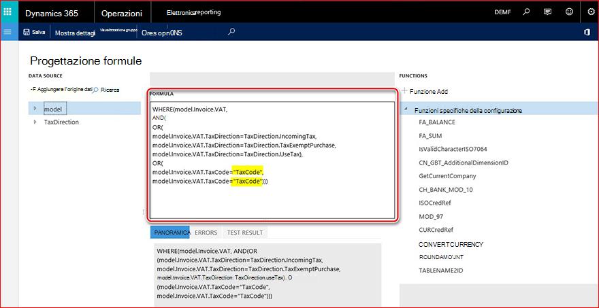Open the Electronic reporting breadcrumb
This screenshot has height=308, width=599.
(x=194, y=13)
